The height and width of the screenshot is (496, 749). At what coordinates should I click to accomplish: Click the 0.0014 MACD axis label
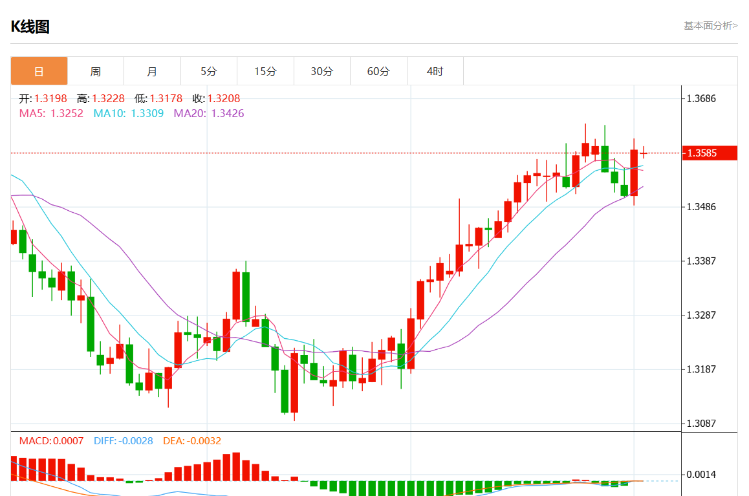[701, 475]
